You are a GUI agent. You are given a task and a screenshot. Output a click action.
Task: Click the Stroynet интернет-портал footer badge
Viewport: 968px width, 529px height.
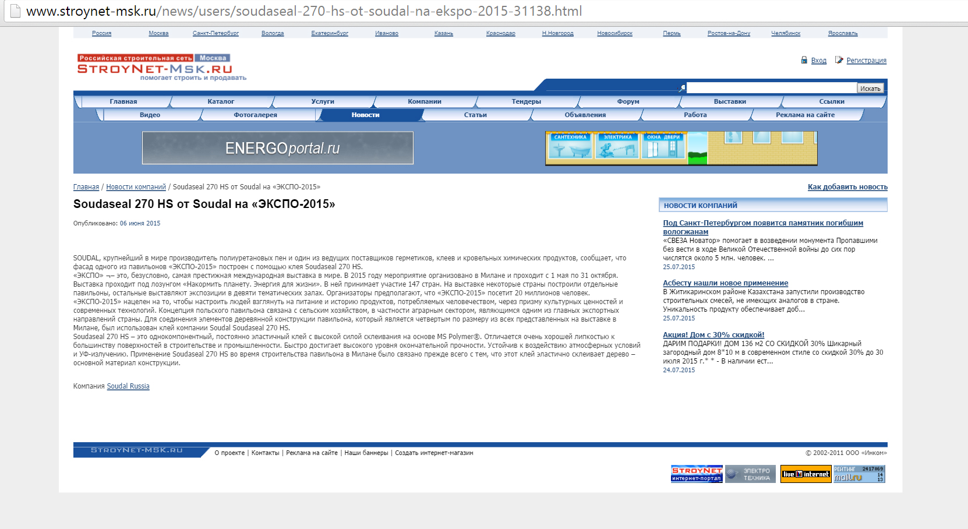[697, 474]
